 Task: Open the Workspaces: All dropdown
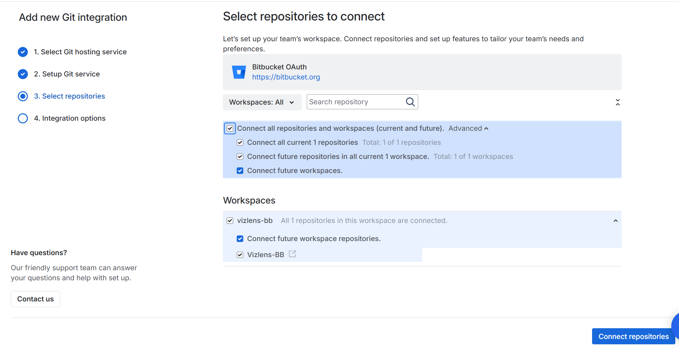click(262, 102)
